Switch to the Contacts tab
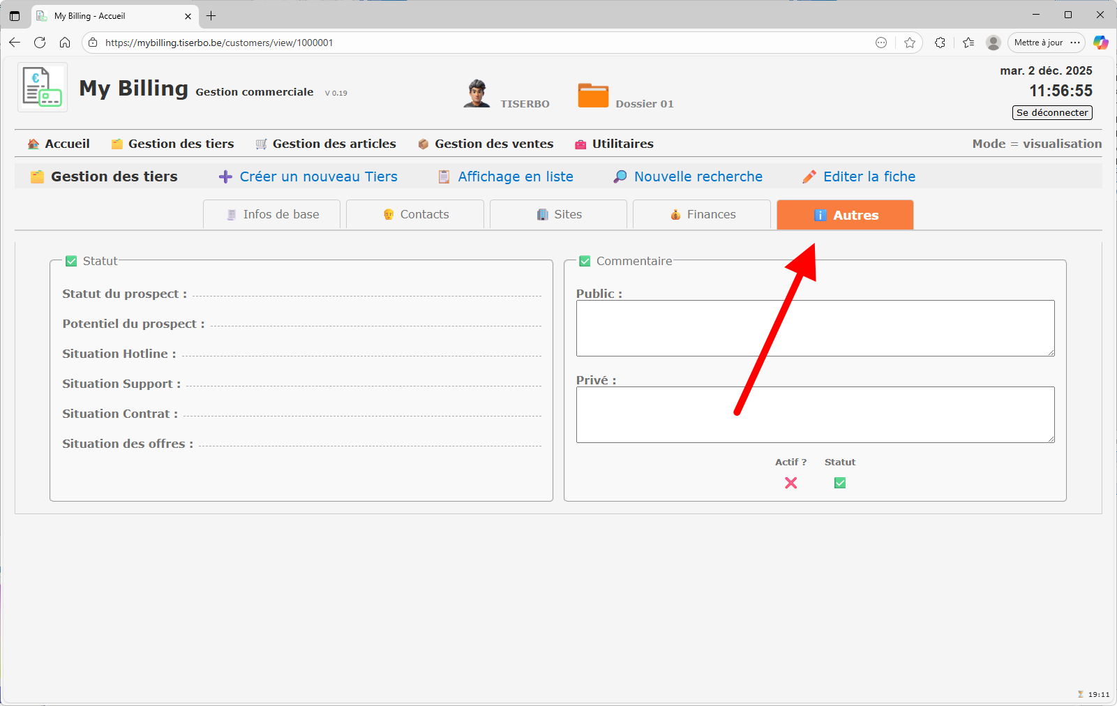Viewport: 1117px width, 706px height. (x=415, y=215)
